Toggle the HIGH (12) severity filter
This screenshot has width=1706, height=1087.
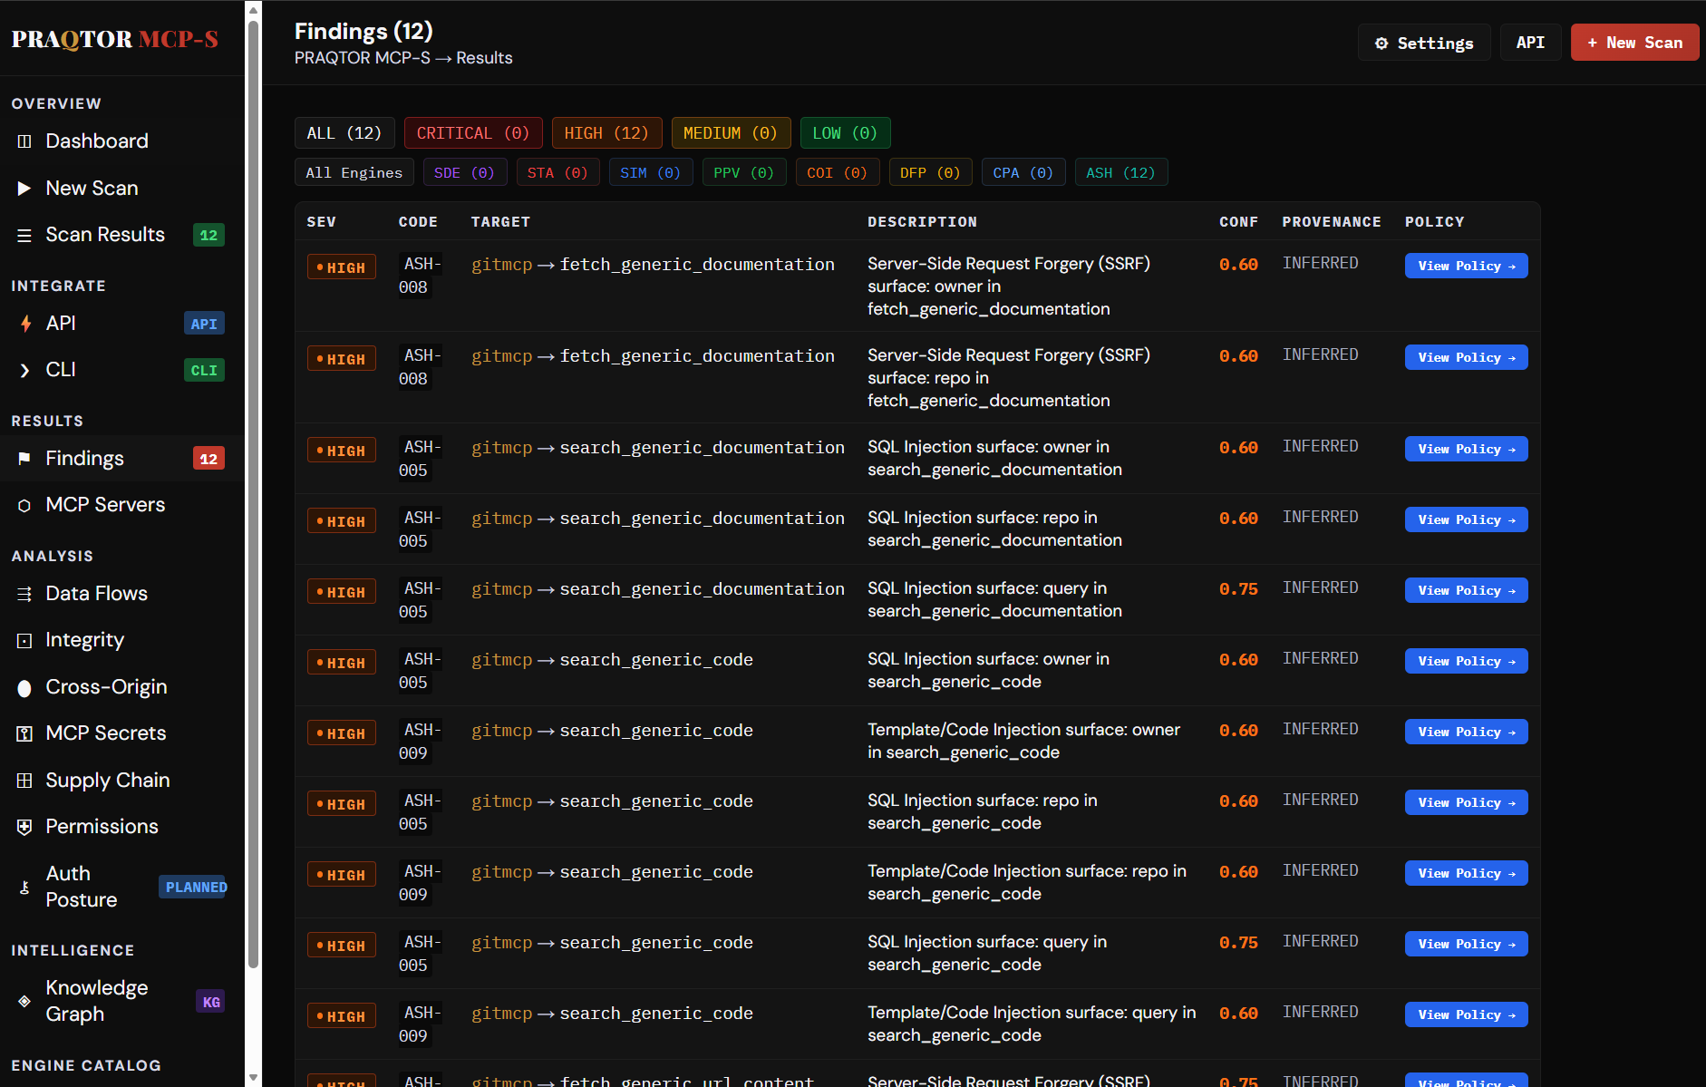pyautogui.click(x=606, y=133)
